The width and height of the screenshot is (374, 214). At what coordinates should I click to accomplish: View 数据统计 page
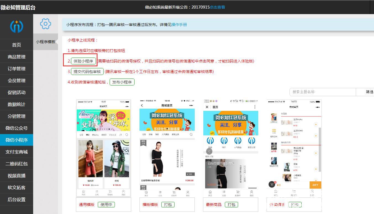coord(17,104)
